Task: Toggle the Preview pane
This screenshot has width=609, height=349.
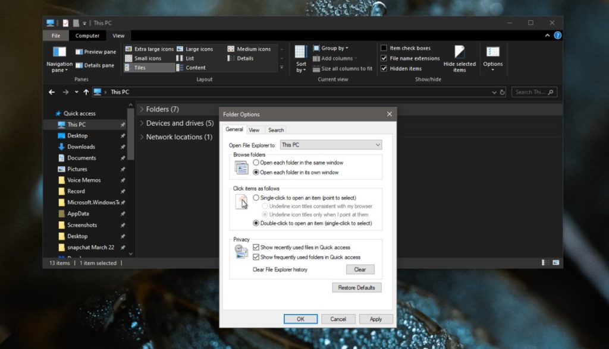Action: click(x=95, y=52)
